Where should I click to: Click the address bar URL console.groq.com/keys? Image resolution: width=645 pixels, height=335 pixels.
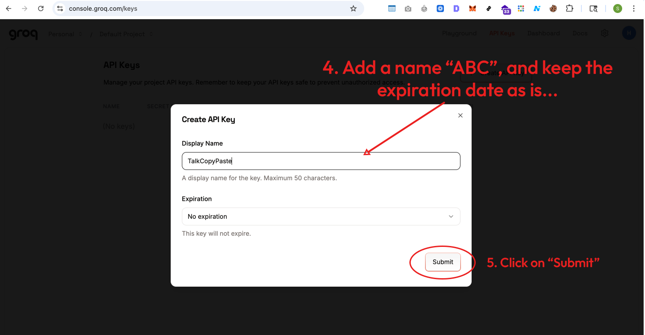103,8
